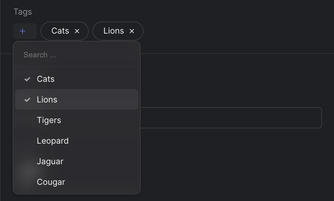Click the empty check slot beside Tigers
This screenshot has height=201, width=334.
point(27,120)
